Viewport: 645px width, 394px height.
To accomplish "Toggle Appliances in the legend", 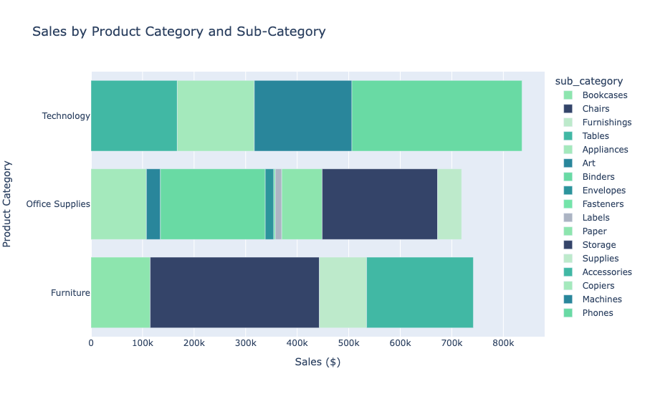I will coord(596,149).
